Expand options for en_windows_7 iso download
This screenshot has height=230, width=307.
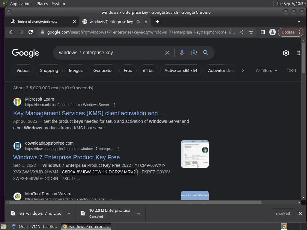pyautogui.click(x=69, y=213)
